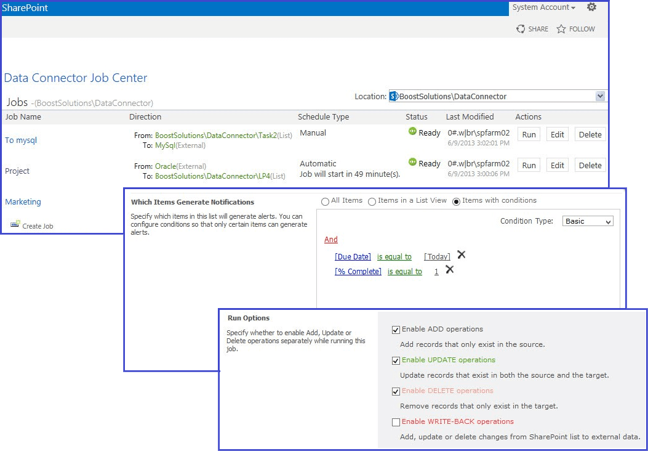
Task: Click the Project job name
Action: click(x=17, y=171)
